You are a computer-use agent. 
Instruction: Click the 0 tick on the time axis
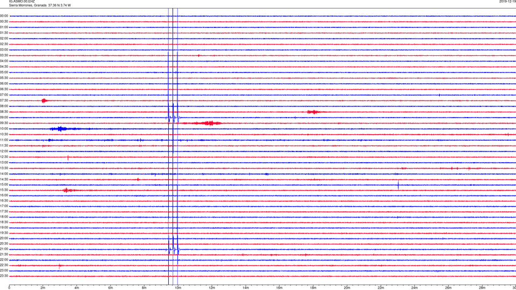tap(9, 288)
